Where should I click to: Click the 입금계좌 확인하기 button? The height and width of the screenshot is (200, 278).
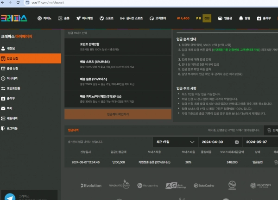(118, 114)
